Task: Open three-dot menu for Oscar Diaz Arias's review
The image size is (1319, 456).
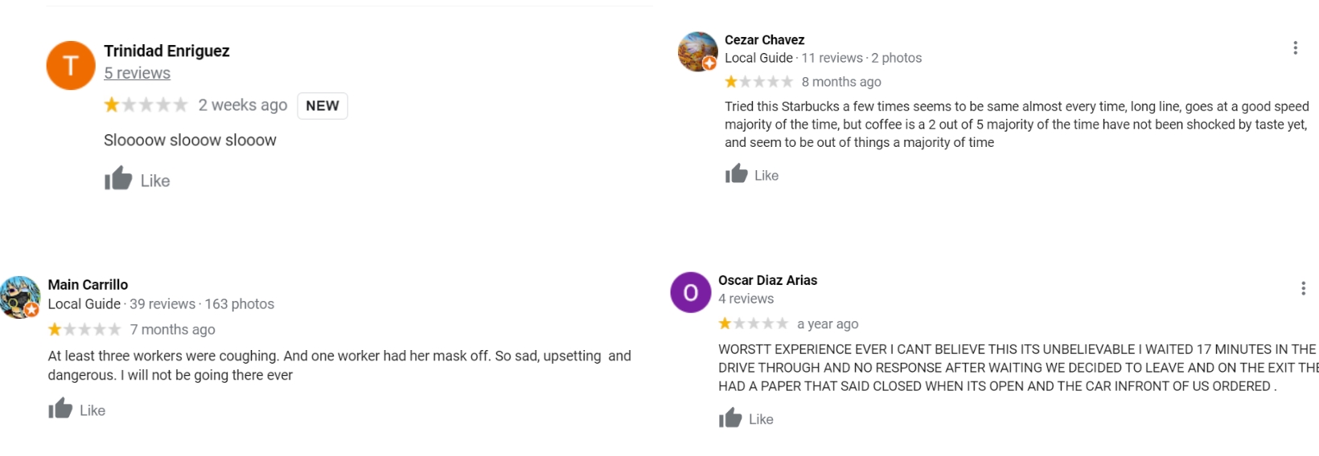Action: click(1303, 288)
